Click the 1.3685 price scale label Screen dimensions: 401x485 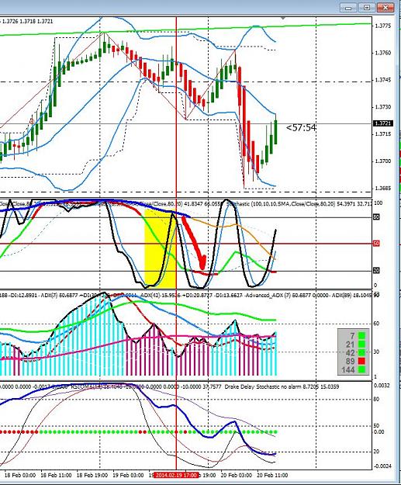tap(382, 188)
